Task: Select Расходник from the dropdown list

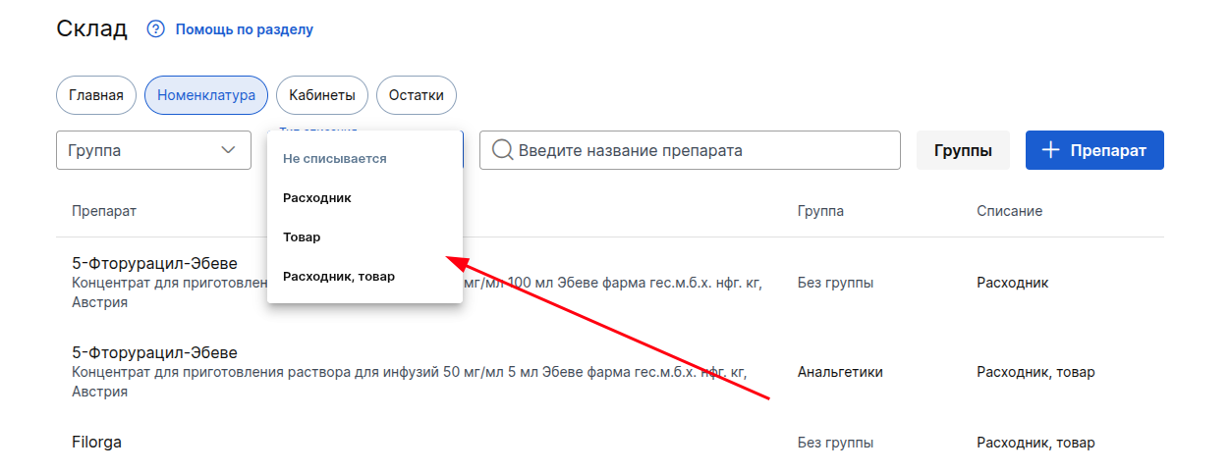Action: [317, 198]
